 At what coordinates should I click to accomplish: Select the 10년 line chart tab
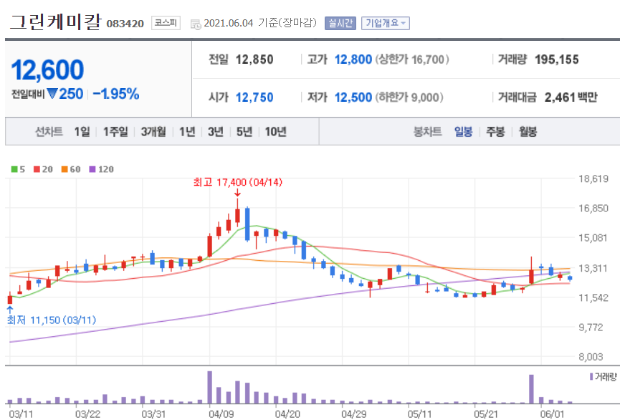click(x=276, y=131)
